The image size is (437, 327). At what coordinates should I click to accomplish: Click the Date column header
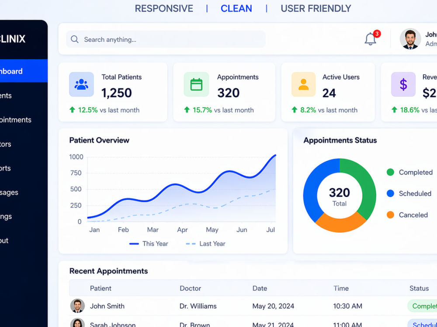pos(260,288)
